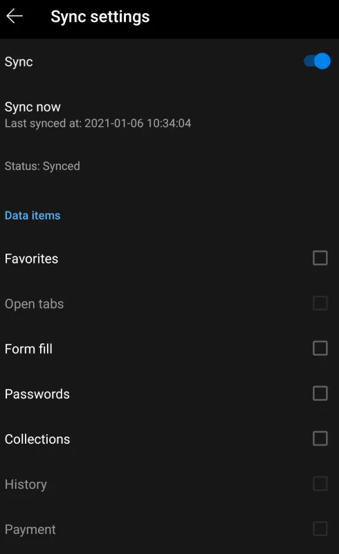Tick the Payment checkbox
Screen dimensions: 339x554
[320, 529]
